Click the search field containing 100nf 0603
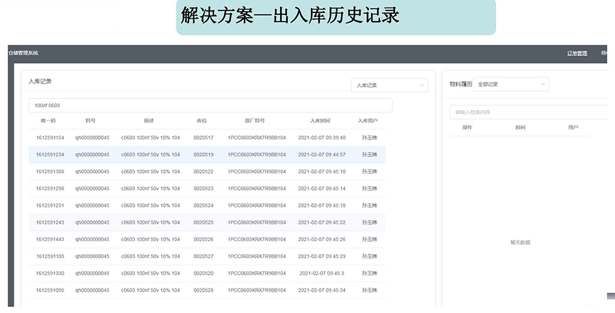The image size is (615, 313). pyautogui.click(x=210, y=105)
